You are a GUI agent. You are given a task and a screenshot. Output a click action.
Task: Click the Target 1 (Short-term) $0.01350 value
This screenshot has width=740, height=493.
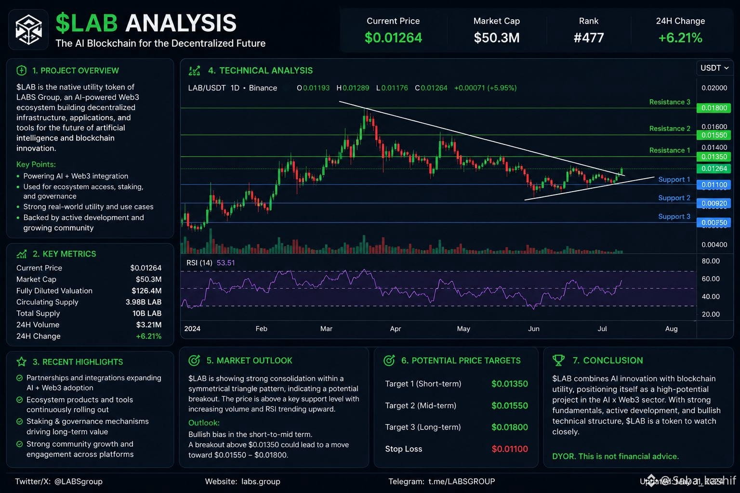tap(510, 384)
